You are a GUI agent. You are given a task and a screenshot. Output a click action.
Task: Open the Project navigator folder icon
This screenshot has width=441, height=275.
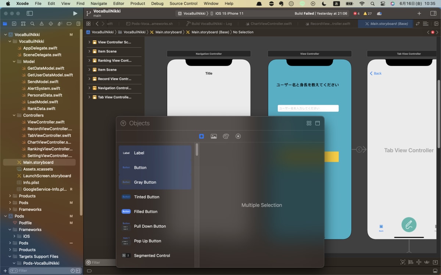[5, 23]
